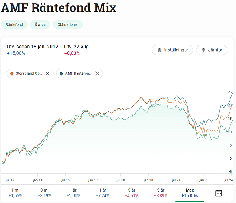Select the Obligationer tag
This screenshot has width=236, height=203.
(68, 25)
